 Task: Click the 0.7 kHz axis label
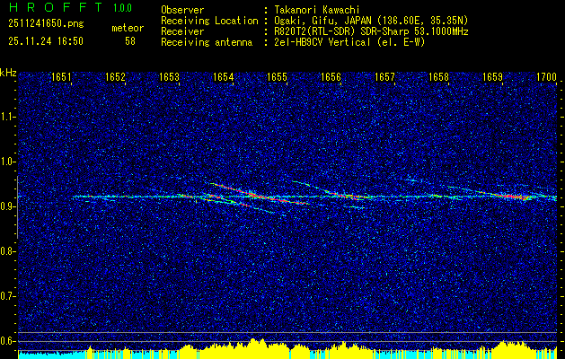coord(7,296)
